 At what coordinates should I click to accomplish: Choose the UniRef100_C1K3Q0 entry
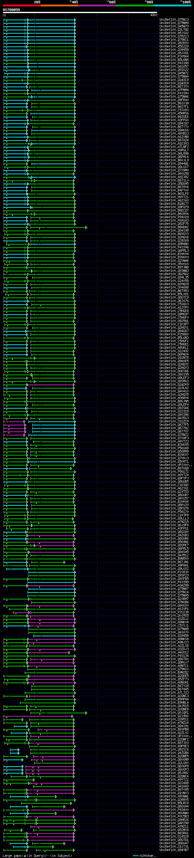pos(174,485)
